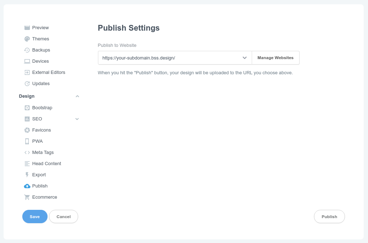Screen dimensions: 368x243
Task: Click the Manage Websites button
Action: click(x=275, y=58)
